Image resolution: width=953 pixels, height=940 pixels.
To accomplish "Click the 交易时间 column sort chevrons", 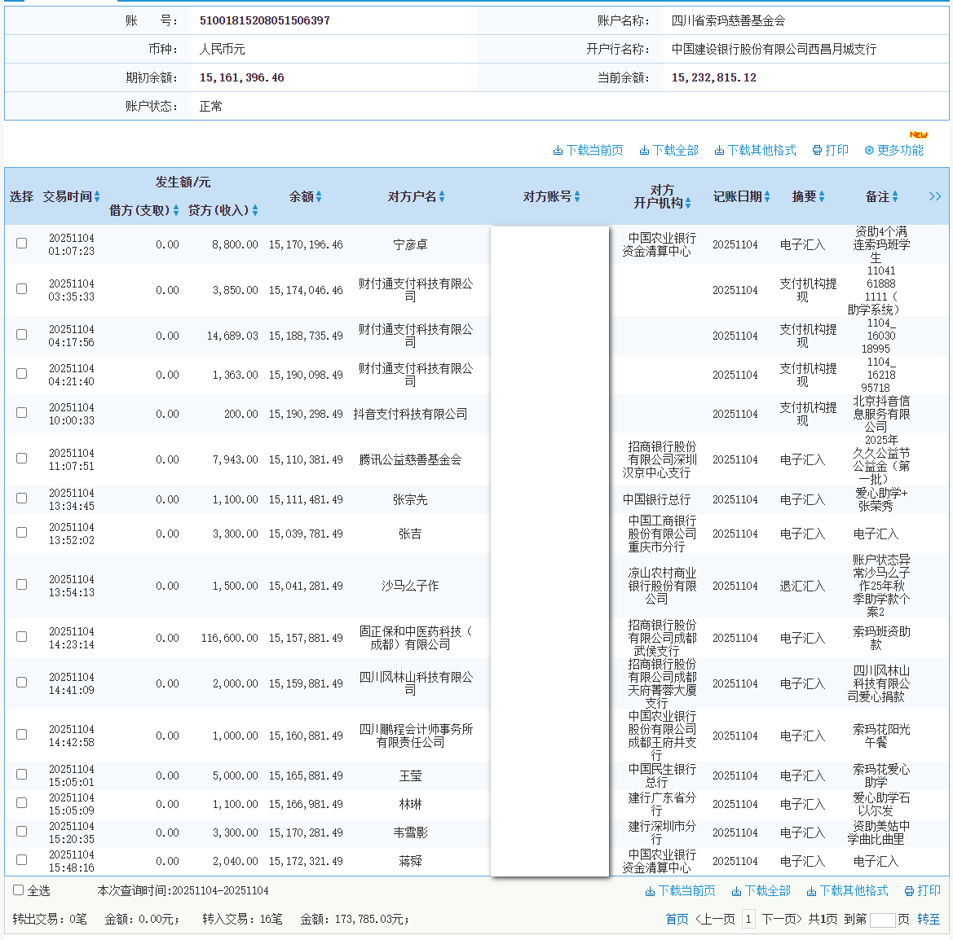I will [x=98, y=196].
